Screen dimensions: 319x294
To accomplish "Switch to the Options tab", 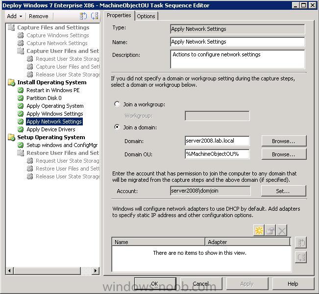I will [x=146, y=16].
